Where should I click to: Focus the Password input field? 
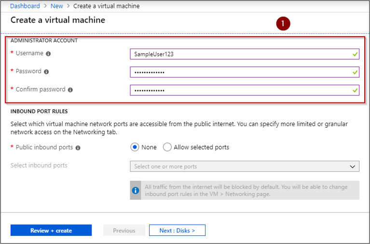pos(239,72)
